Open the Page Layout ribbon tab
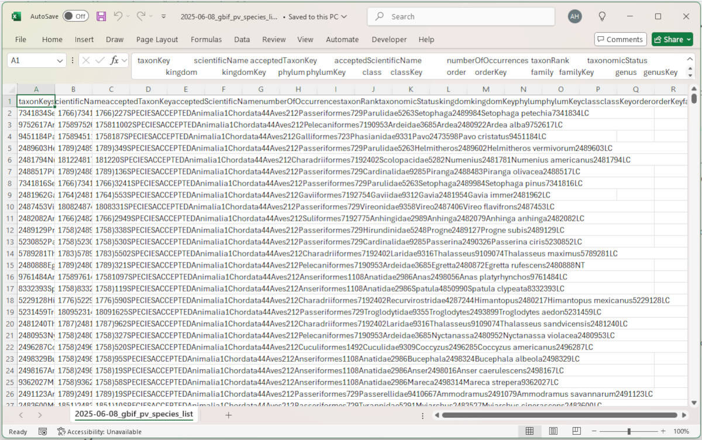The width and height of the screenshot is (702, 440). (157, 40)
